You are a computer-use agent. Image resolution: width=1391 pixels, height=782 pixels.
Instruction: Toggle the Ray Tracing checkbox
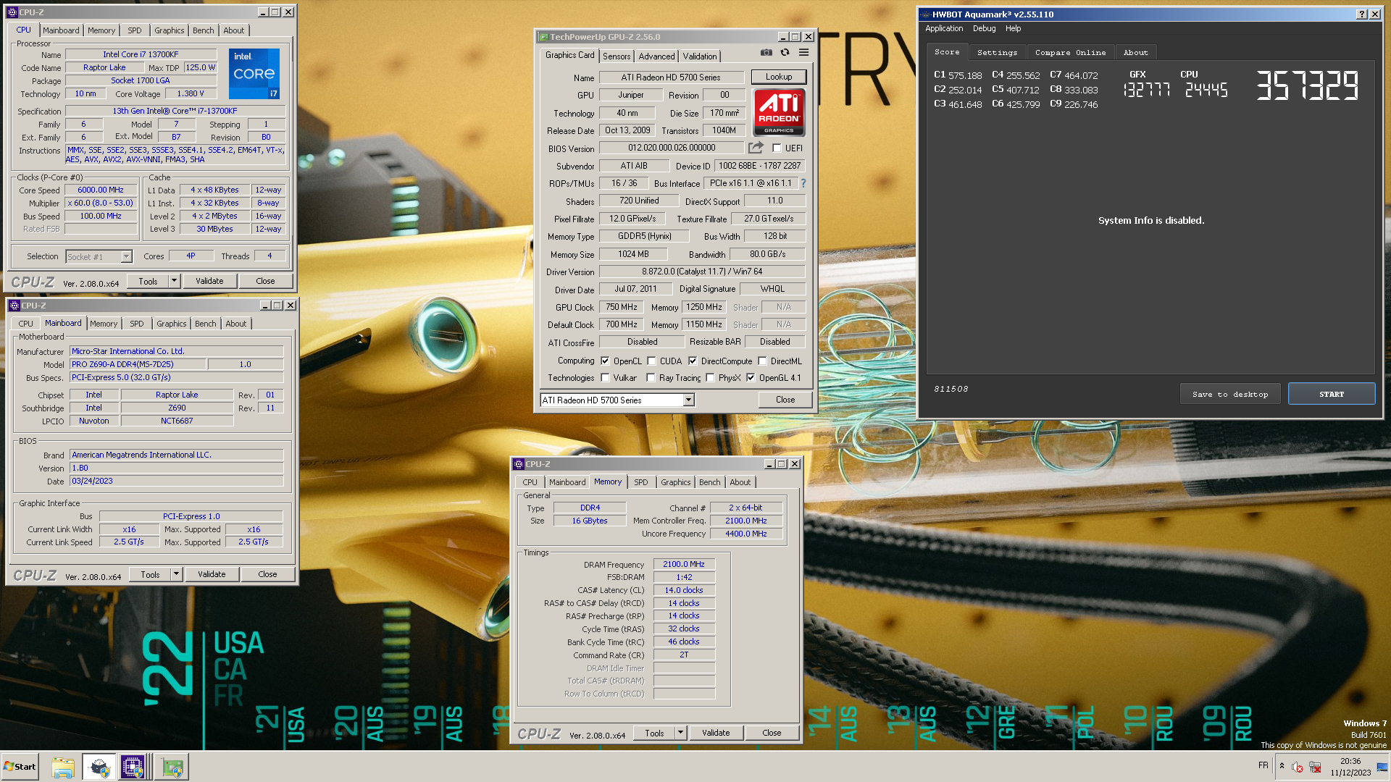pyautogui.click(x=651, y=377)
